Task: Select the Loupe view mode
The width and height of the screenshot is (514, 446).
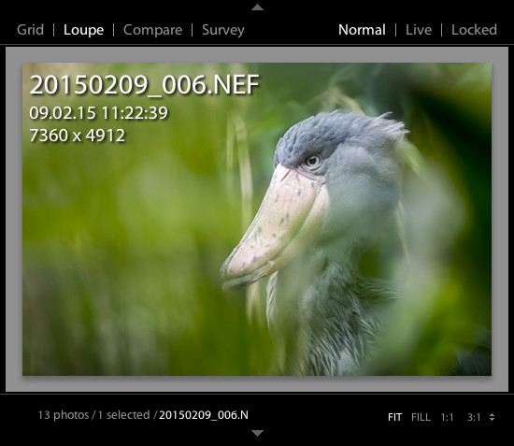Action: coord(83,30)
